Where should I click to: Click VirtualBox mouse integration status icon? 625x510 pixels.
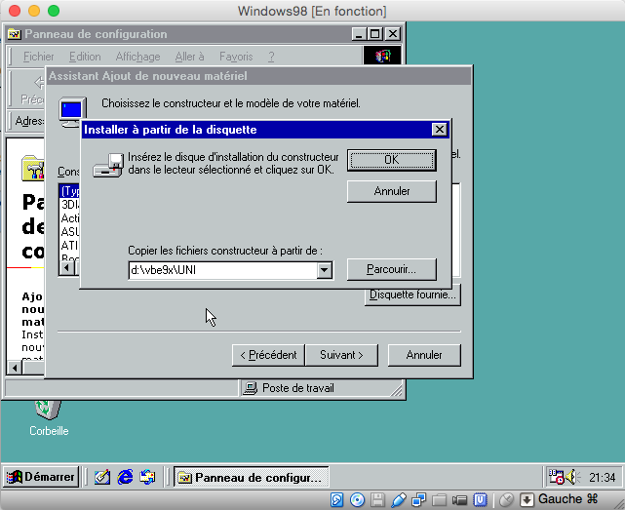[506, 499]
